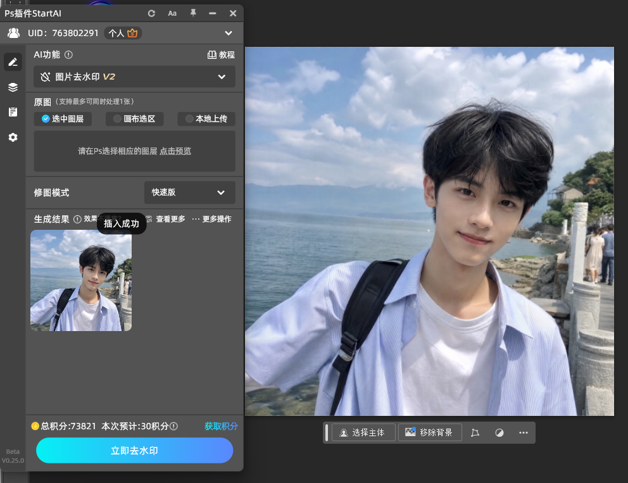This screenshot has width=628, height=483.
Task: Click the half-filled circle adjustment icon
Action: click(x=499, y=432)
